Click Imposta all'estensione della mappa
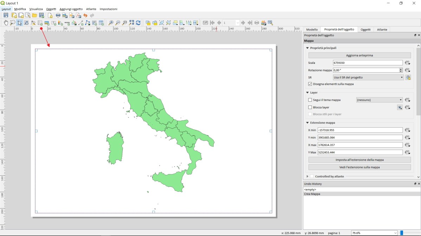 click(x=359, y=160)
